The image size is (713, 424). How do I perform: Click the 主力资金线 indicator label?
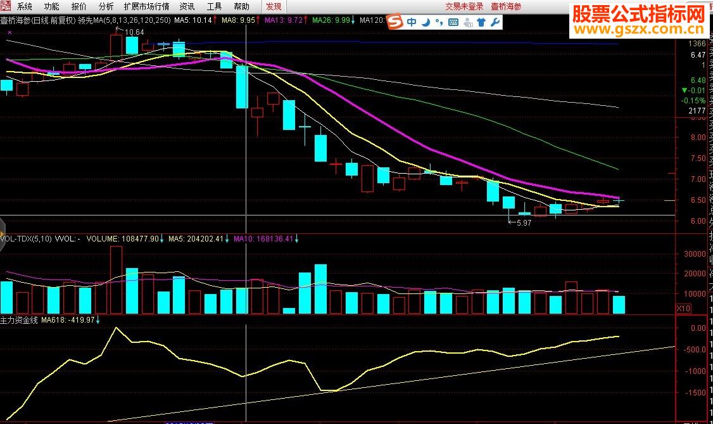(18, 320)
